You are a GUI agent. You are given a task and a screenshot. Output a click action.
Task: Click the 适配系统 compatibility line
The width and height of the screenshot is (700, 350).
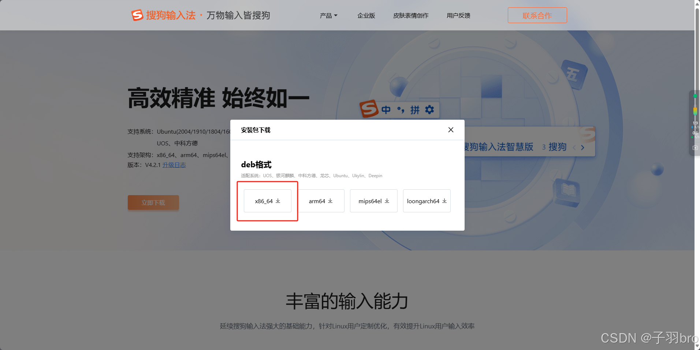tap(312, 176)
